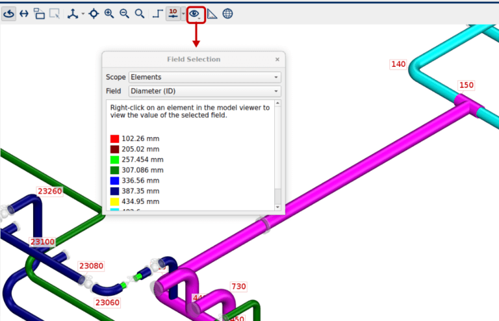Click the globe icon in toolbar
The height and width of the screenshot is (321, 499).
coord(227,14)
